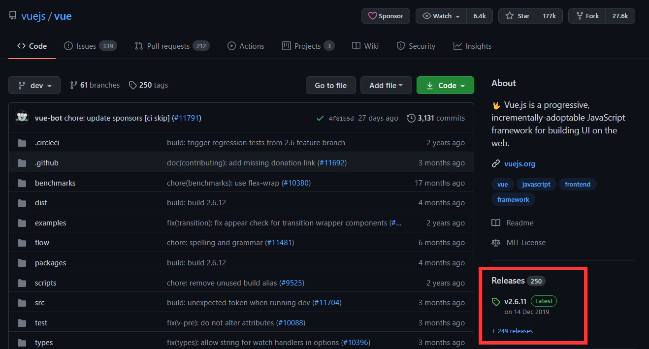Open the Projects tab
The image size is (649, 349).
coord(308,46)
